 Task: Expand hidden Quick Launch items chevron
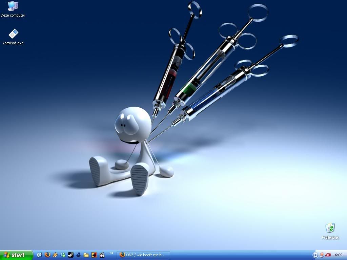[112, 253]
